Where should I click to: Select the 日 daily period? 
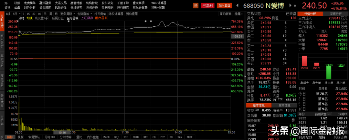[45, 14]
